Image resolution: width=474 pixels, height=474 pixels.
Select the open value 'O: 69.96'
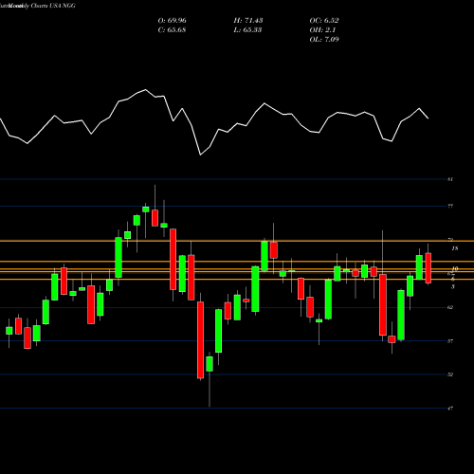click(x=173, y=21)
